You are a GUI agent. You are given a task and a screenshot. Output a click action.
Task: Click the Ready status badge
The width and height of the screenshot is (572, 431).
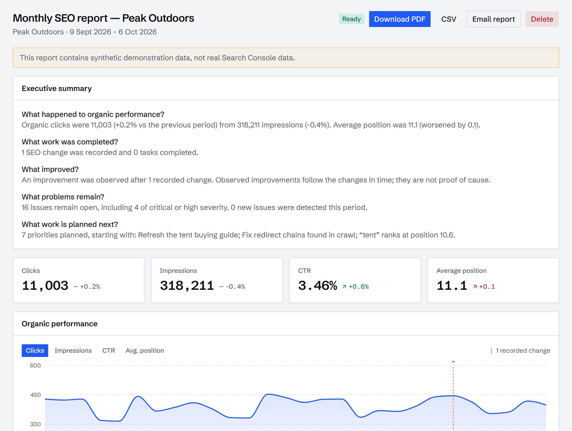(351, 19)
